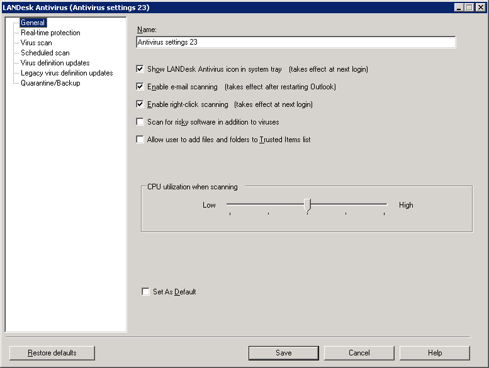Click the CPU utilization slider thumb

point(308,206)
